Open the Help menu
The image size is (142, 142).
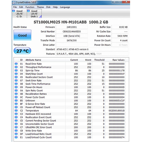point(55,7)
